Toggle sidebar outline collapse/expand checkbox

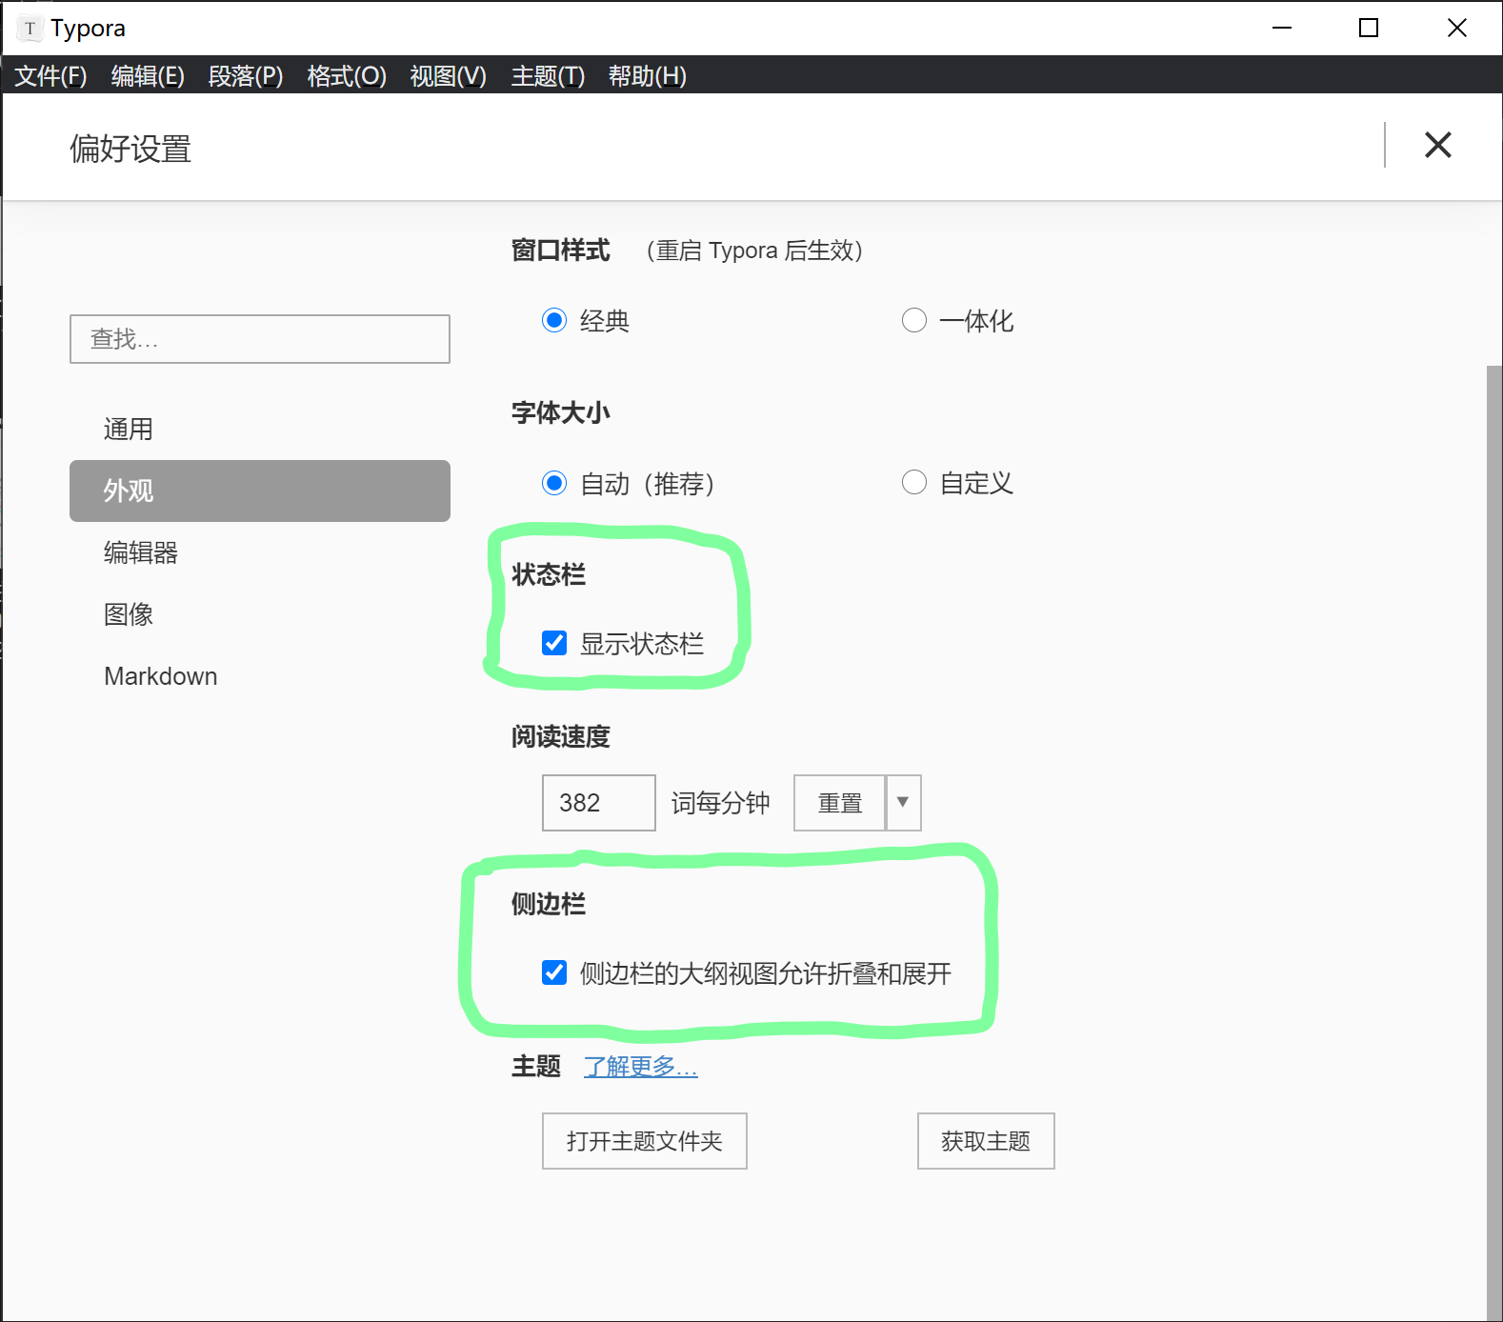[554, 972]
